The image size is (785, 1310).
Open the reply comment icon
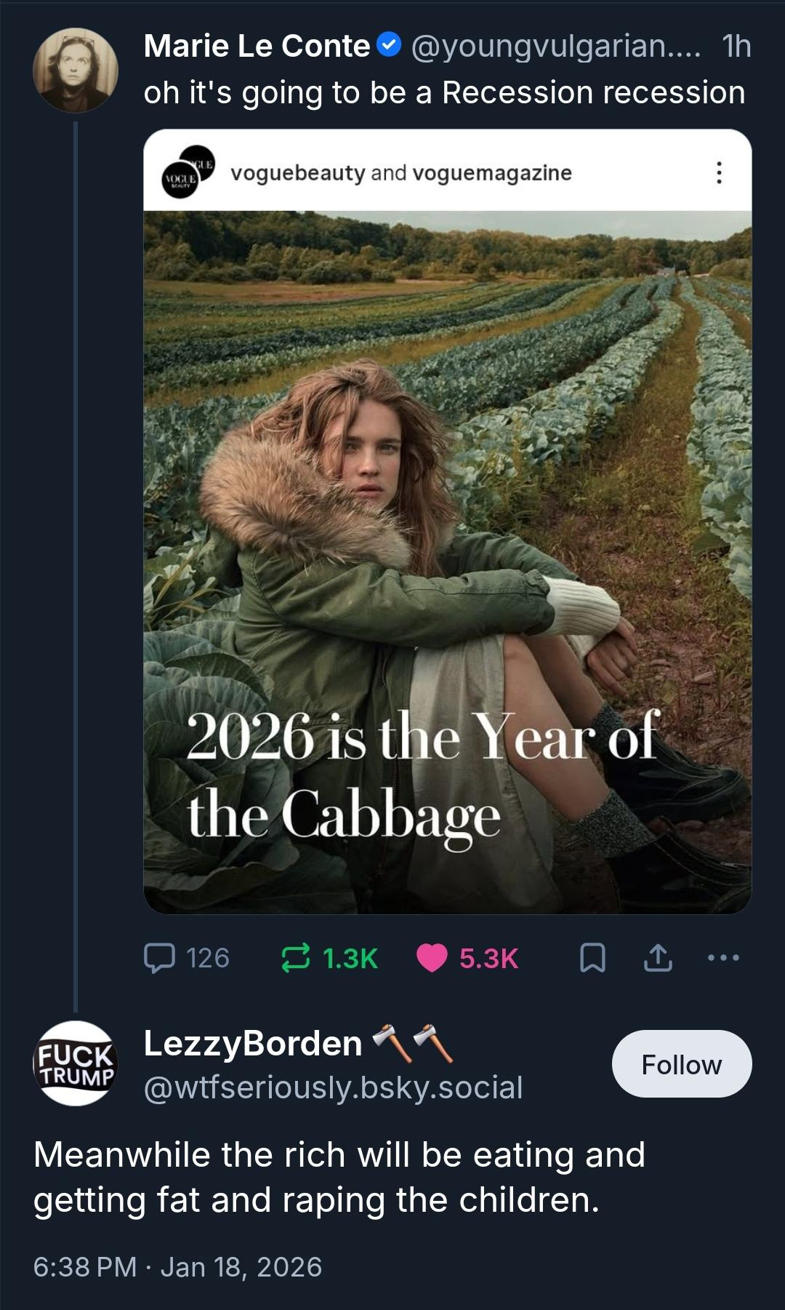[160, 958]
